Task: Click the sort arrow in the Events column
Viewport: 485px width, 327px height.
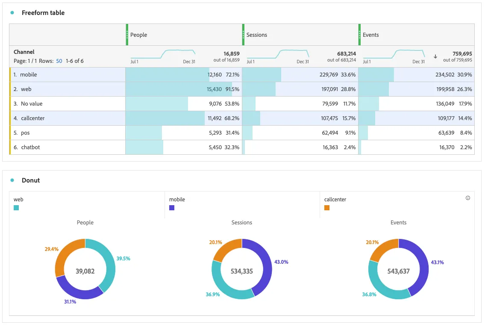Action: click(435, 56)
